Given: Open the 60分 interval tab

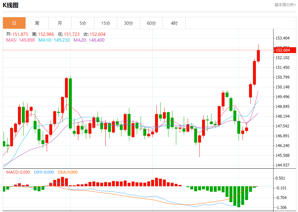Looking at the screenshot, I should tap(151, 23).
